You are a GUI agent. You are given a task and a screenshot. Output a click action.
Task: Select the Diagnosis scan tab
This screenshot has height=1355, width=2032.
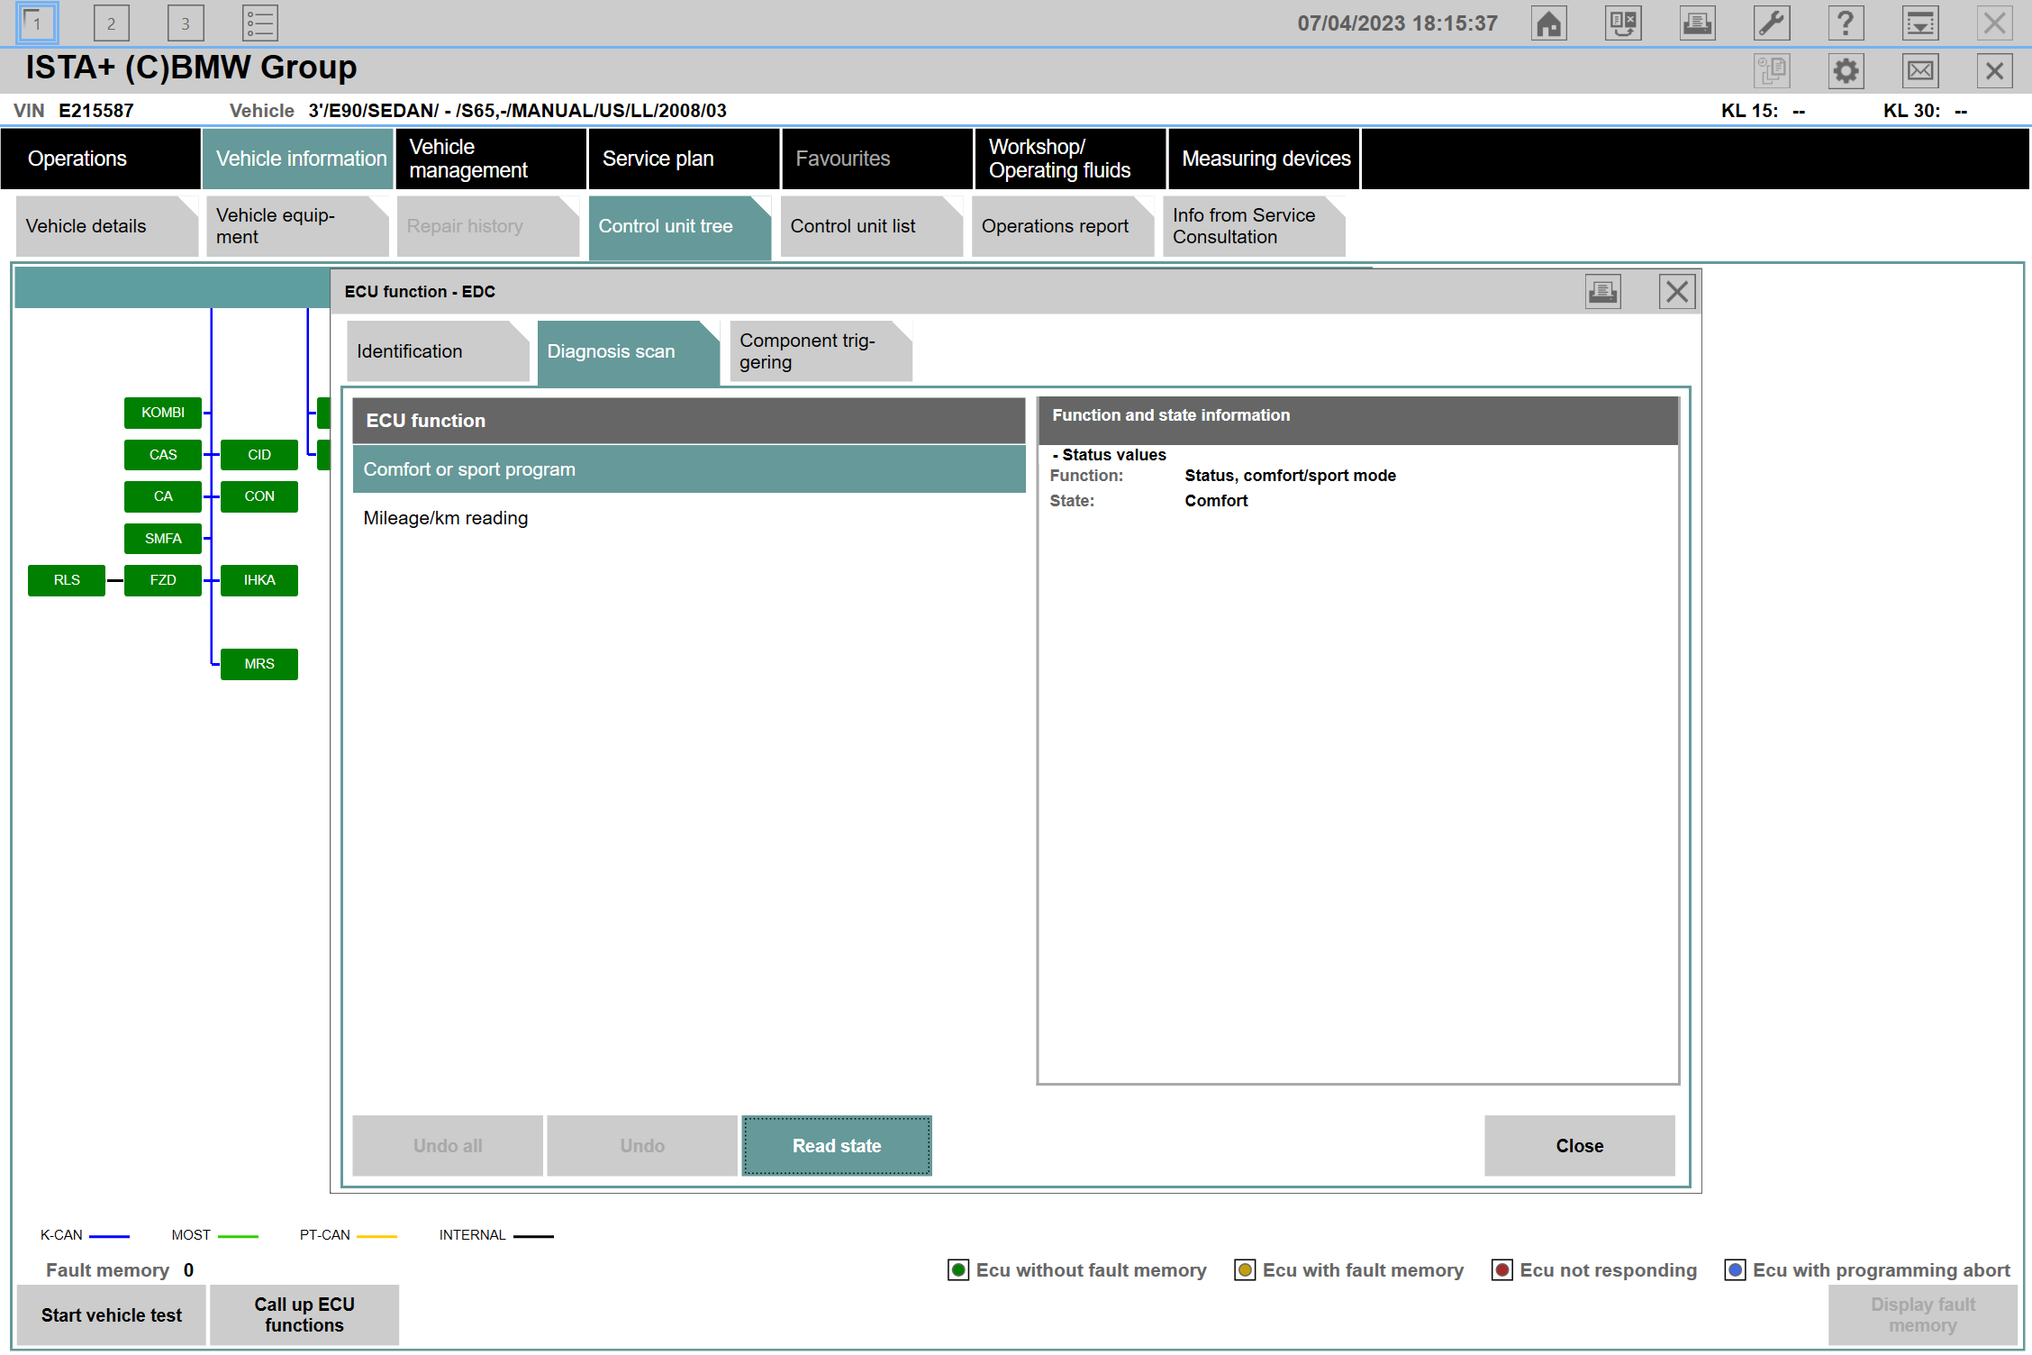click(x=629, y=352)
